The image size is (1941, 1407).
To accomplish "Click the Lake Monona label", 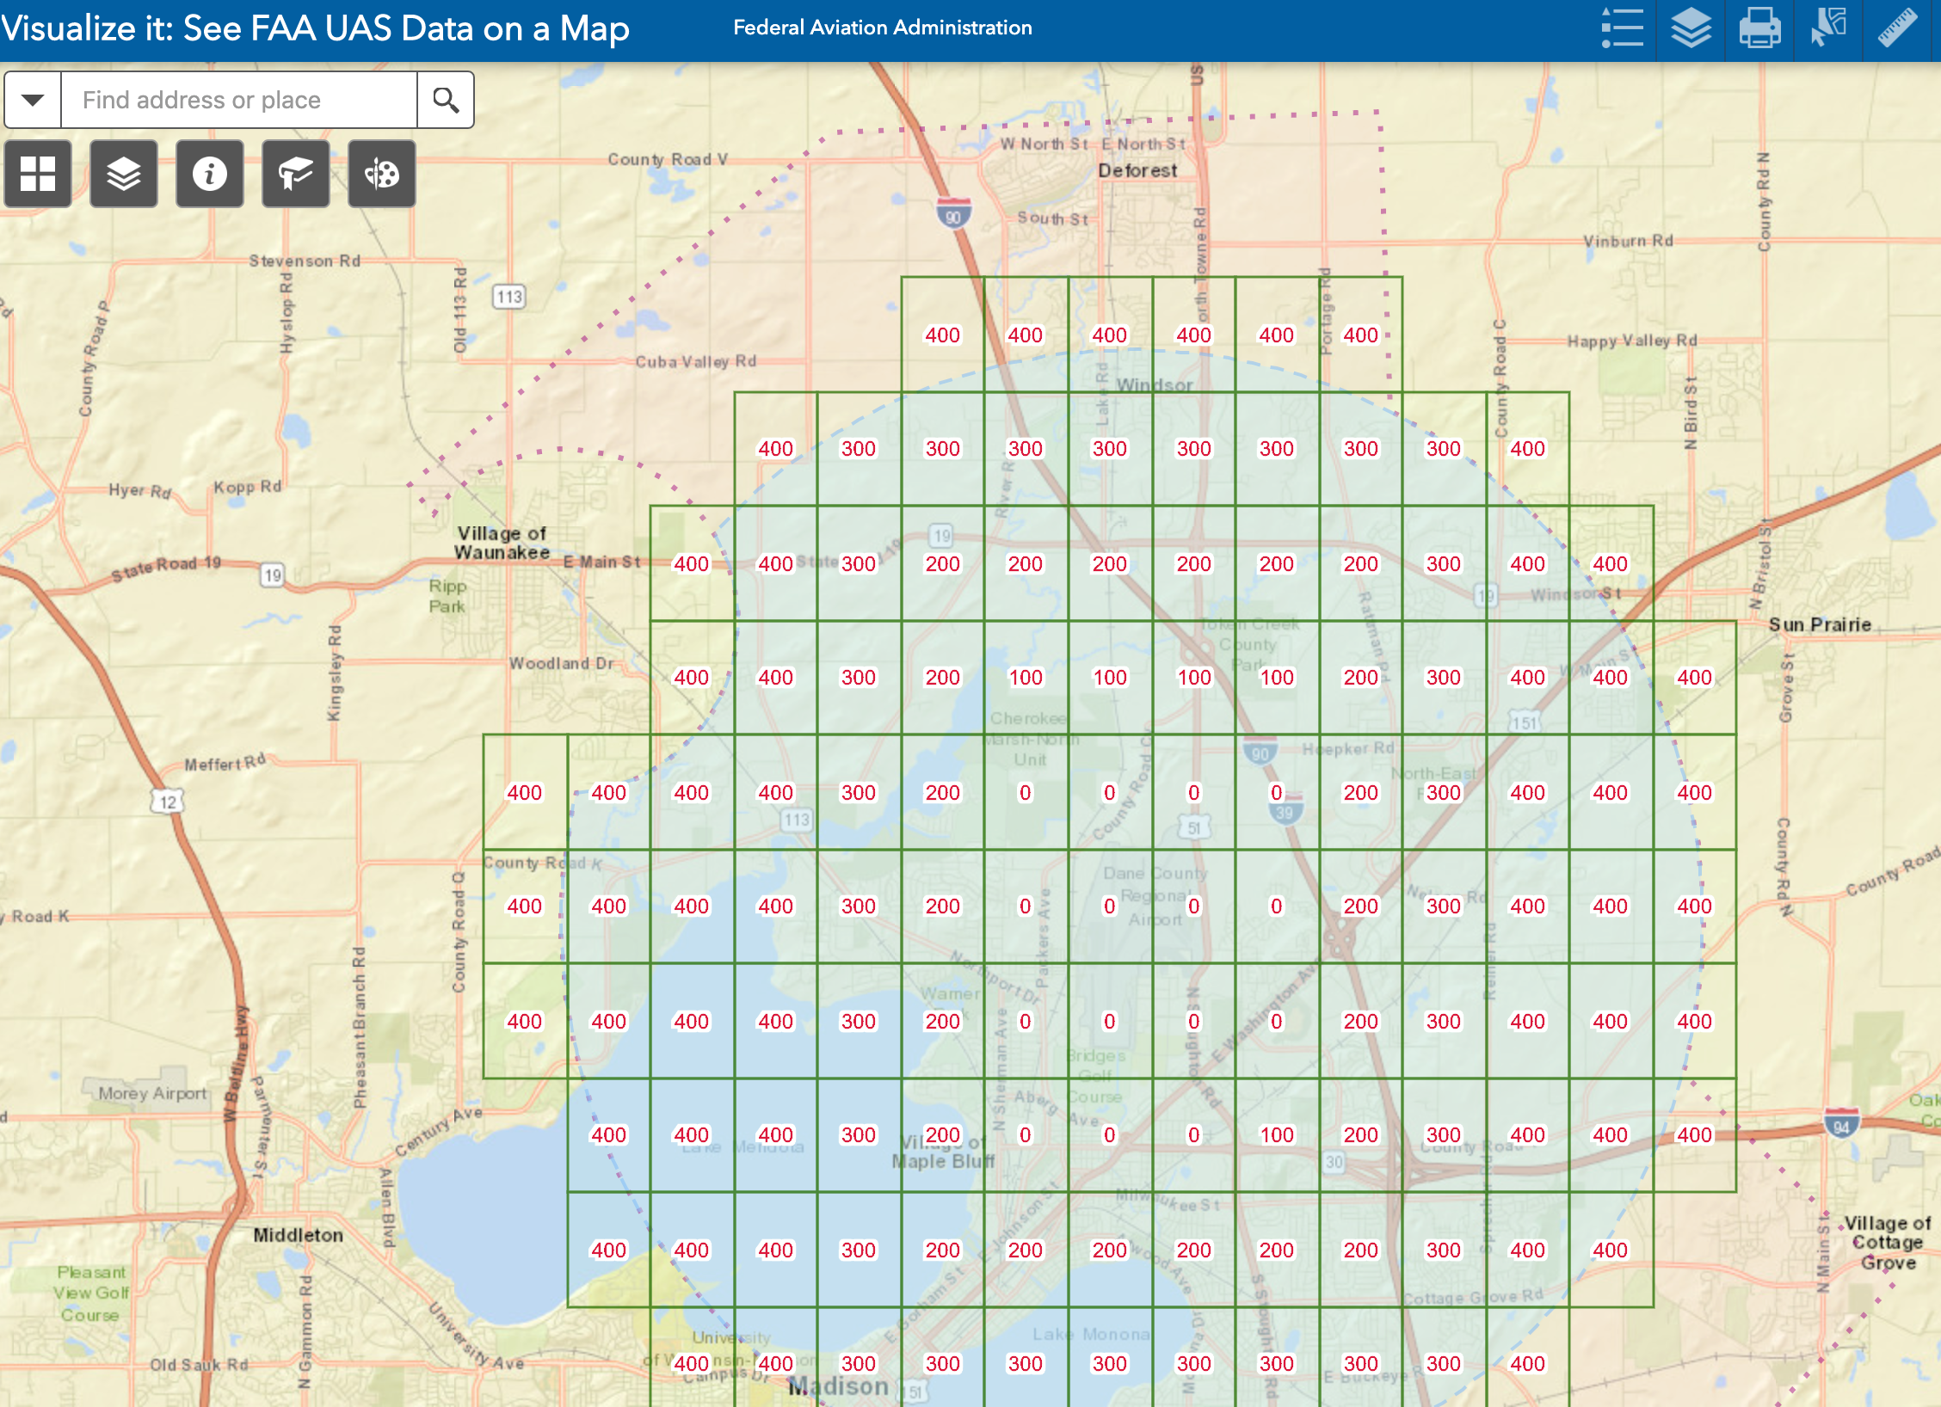I will tap(1091, 1334).
